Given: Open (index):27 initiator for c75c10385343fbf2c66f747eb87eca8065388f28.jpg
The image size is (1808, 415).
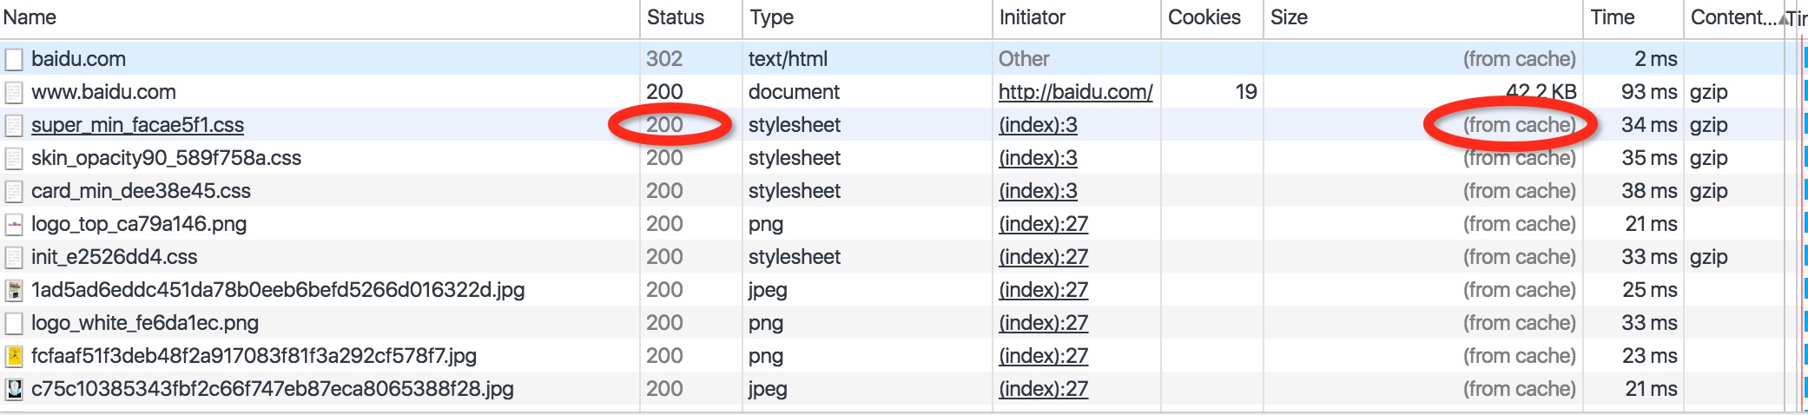Looking at the screenshot, I should [x=1043, y=389].
